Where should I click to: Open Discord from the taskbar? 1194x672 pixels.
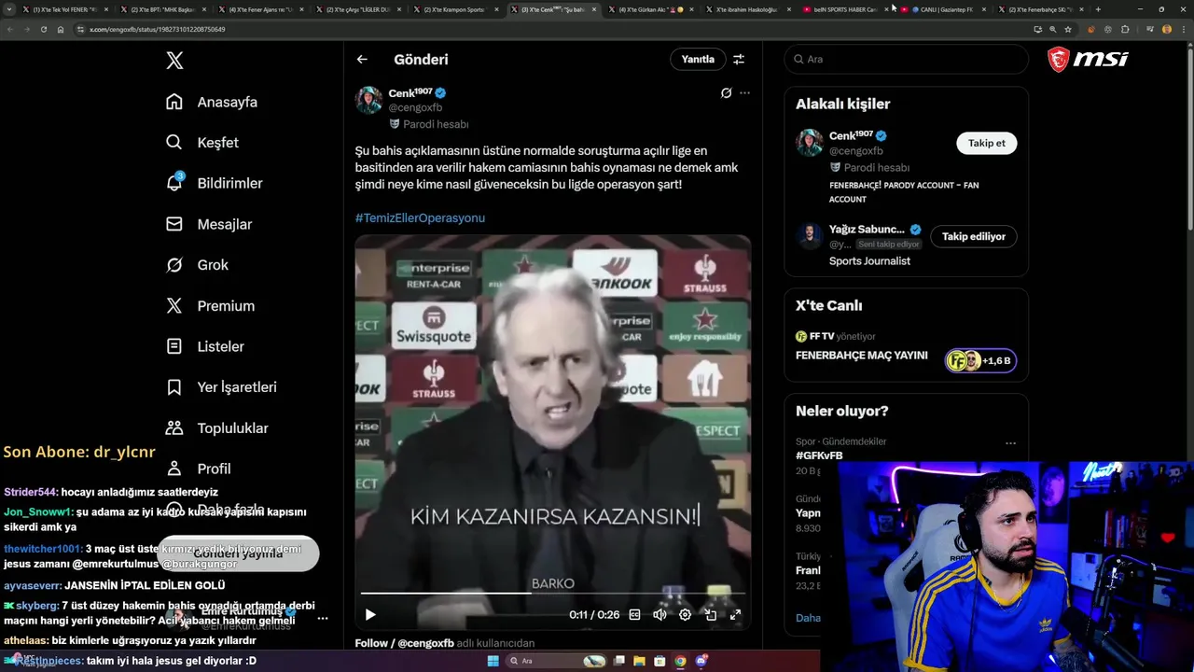(701, 661)
